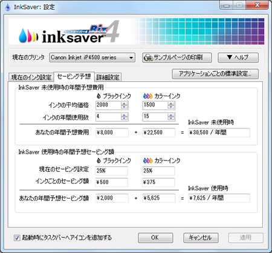272x253 pixels.
Task: Click the InkSaver 未使用時 label
Action: pyautogui.click(x=211, y=122)
